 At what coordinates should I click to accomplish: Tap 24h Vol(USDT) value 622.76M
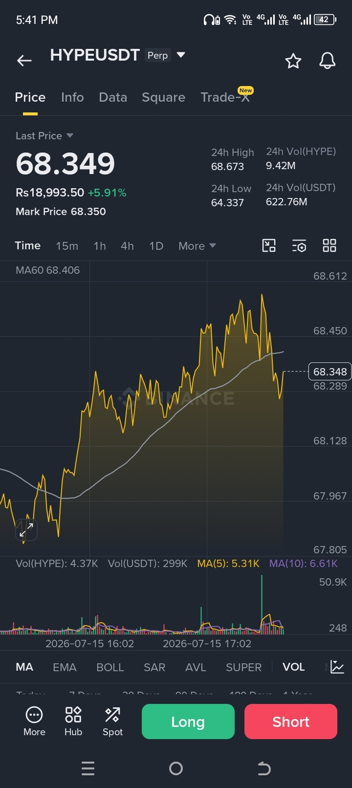point(286,202)
